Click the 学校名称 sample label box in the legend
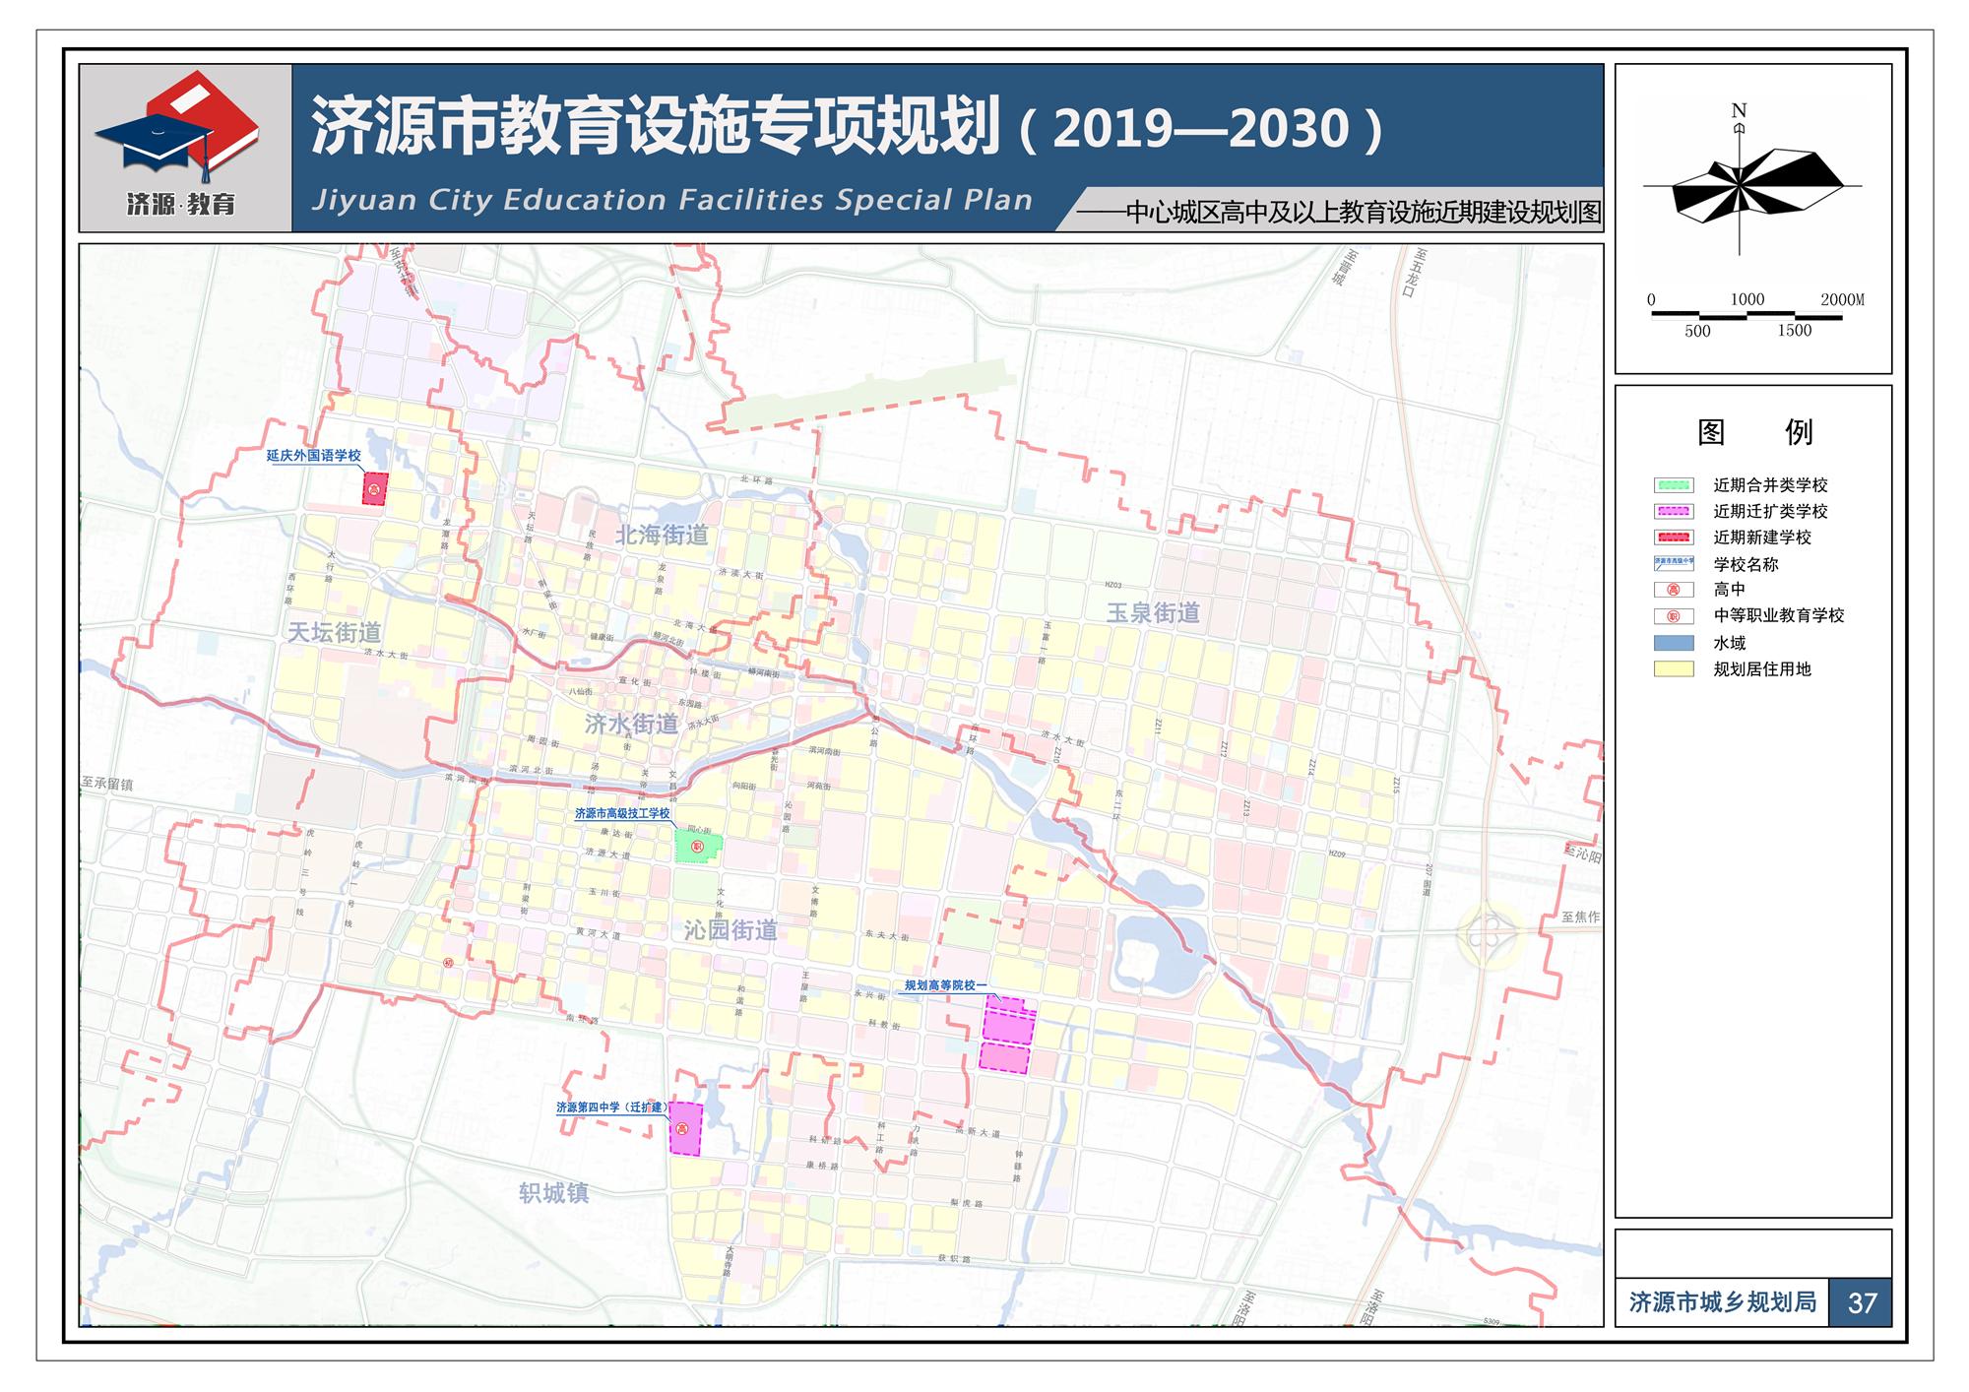The height and width of the screenshot is (1392, 1969). coord(1674,563)
